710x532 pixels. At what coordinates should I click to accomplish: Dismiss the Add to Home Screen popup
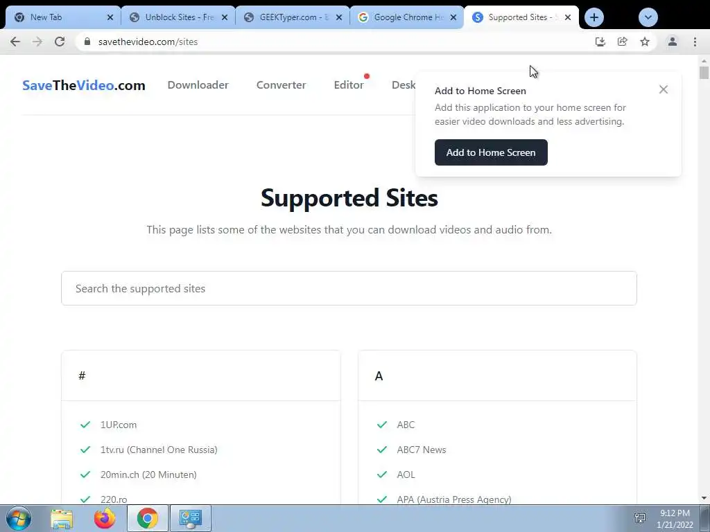664,89
